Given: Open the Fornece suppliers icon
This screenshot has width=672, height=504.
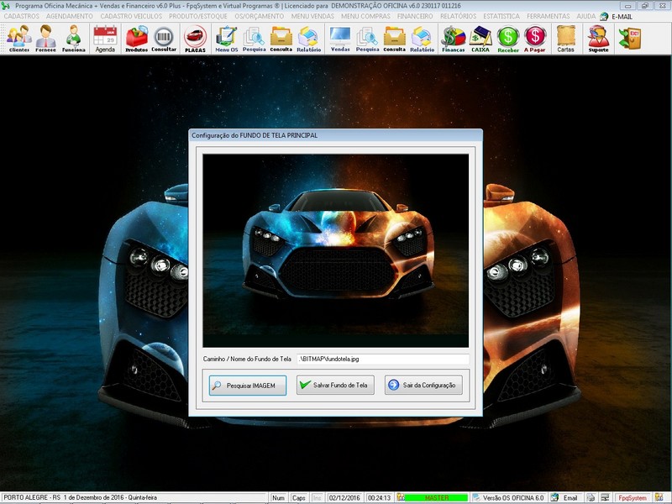Looking at the screenshot, I should coord(46,39).
